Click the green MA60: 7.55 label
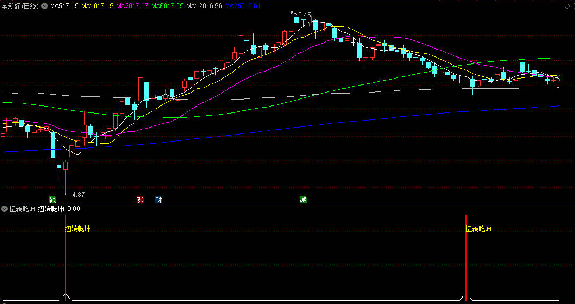Image resolution: width=575 pixels, height=304 pixels. coord(167,6)
